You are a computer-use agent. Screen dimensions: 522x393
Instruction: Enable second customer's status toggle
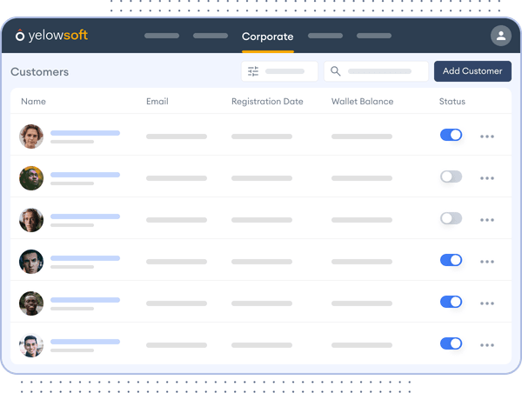[x=451, y=177]
